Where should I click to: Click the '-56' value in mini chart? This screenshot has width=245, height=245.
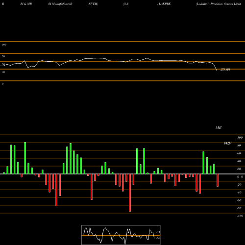158,238
